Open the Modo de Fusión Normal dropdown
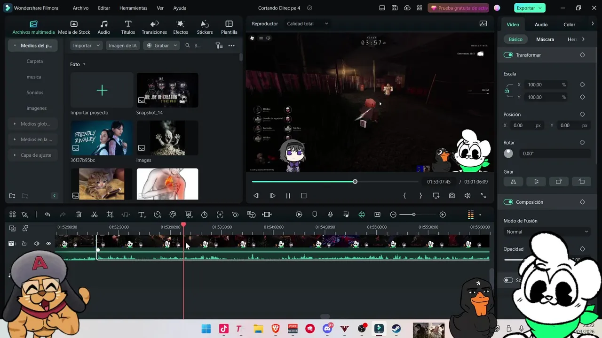 547,232
